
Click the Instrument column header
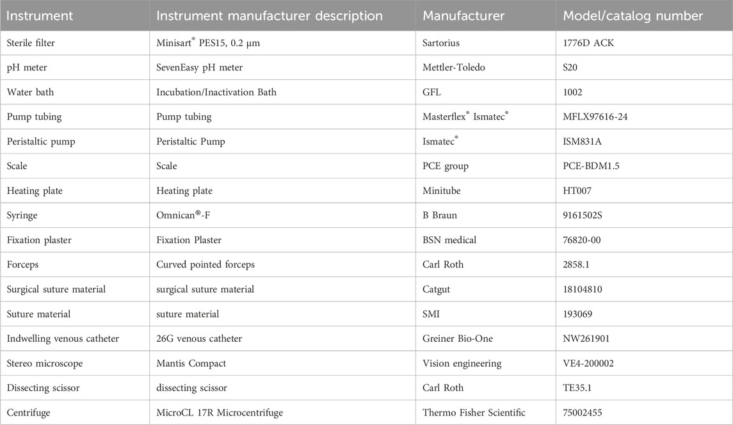[40, 15]
